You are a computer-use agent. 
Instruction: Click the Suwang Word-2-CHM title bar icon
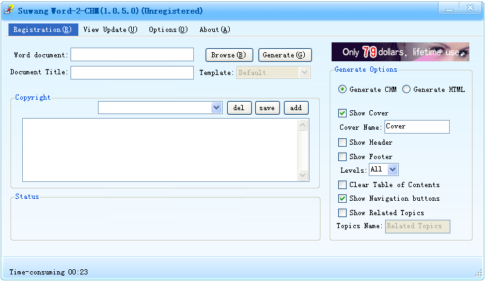click(9, 10)
